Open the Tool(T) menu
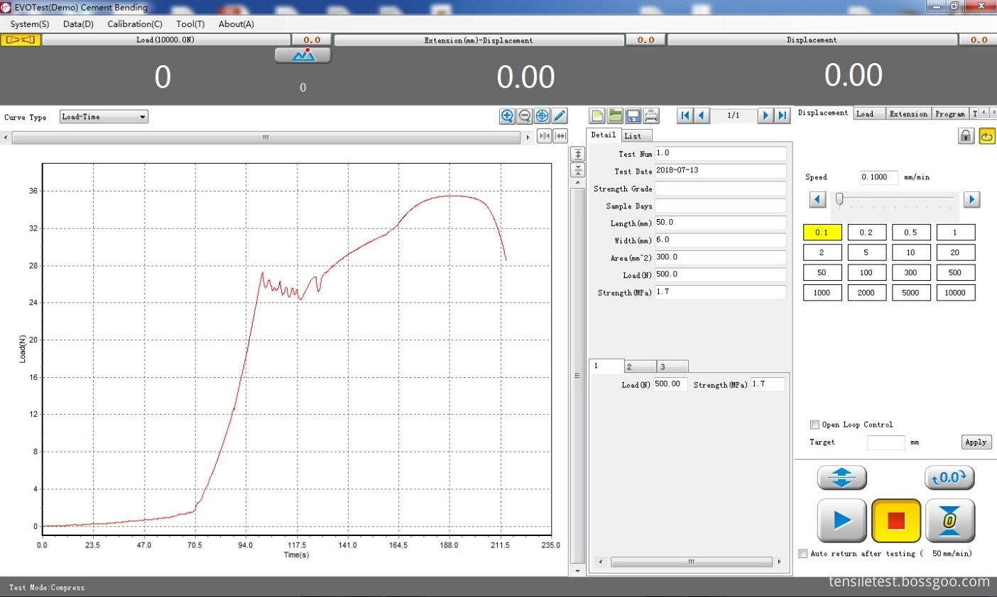The width and height of the screenshot is (997, 597). click(x=190, y=24)
